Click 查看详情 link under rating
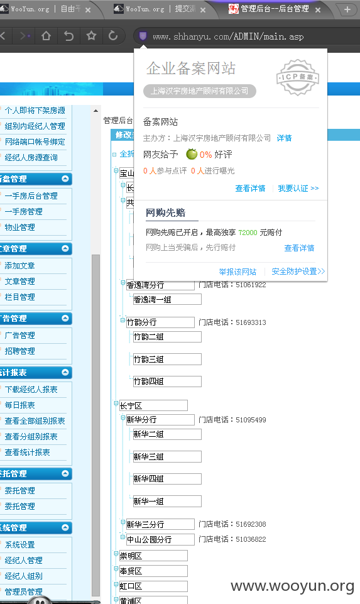Viewport: 360px width, 604px height. 250,188
